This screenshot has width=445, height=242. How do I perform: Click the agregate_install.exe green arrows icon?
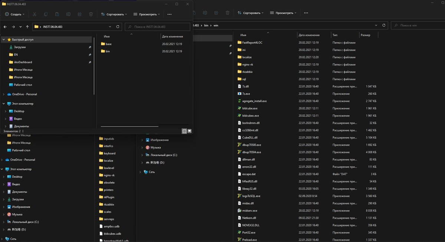click(240, 101)
